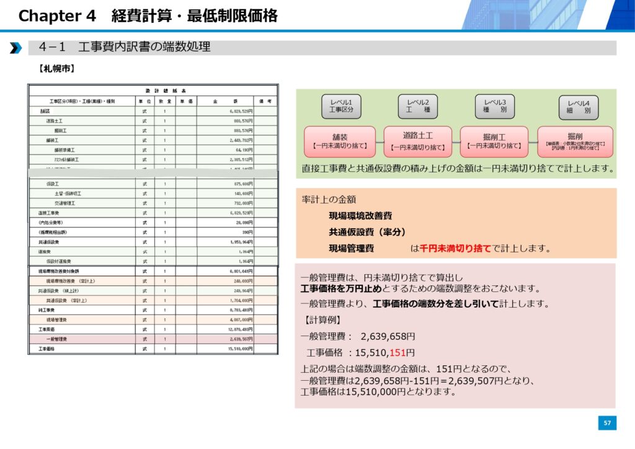The width and height of the screenshot is (635, 449).
Task: Select the pink 舗装 box
Action: [340, 141]
